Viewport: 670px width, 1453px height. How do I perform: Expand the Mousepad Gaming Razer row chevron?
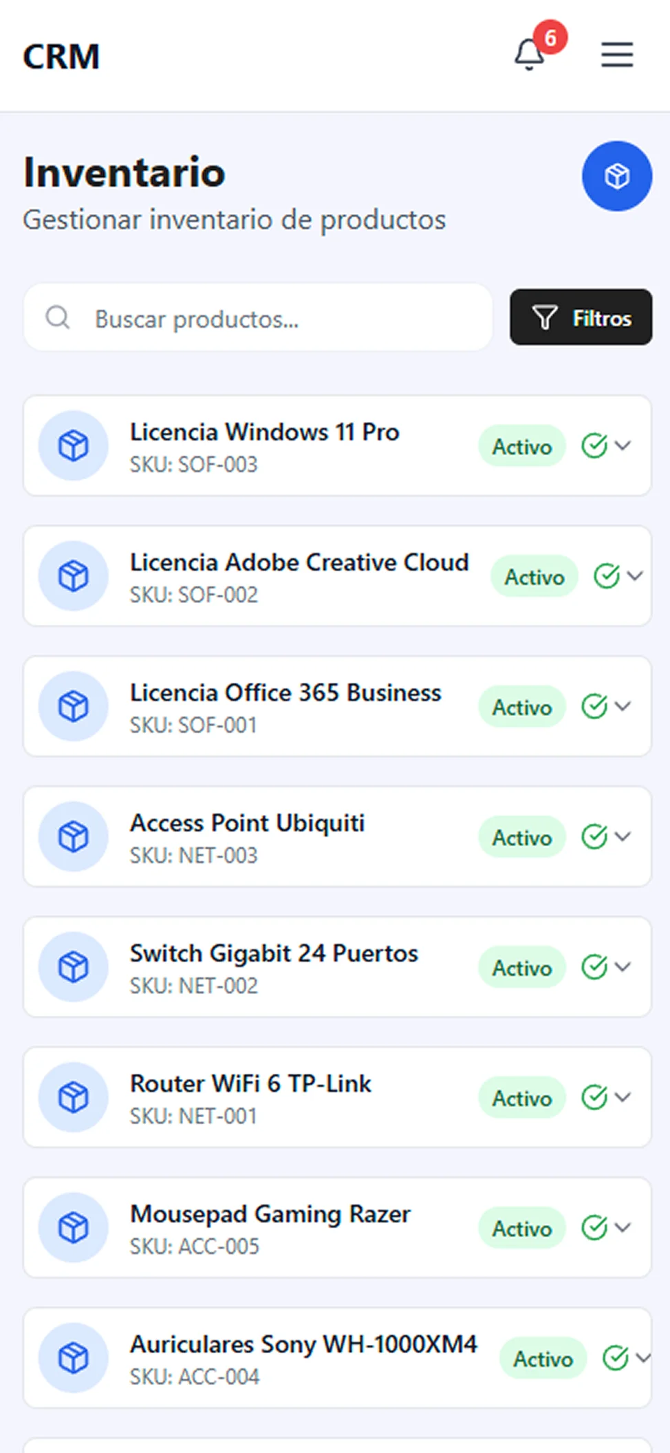coord(623,1227)
